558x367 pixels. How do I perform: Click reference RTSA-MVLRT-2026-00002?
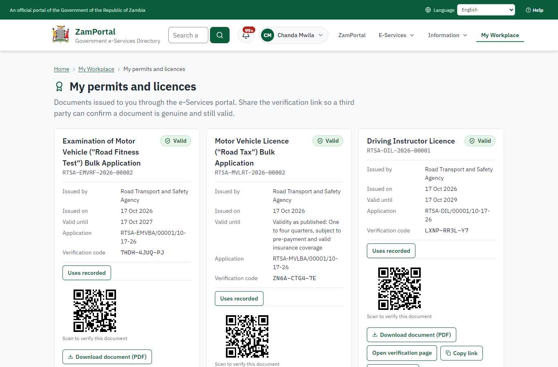click(x=250, y=172)
